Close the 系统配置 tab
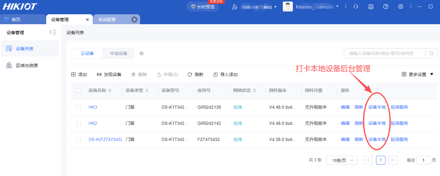Screen dimensions: 440x176 click(x=134, y=20)
